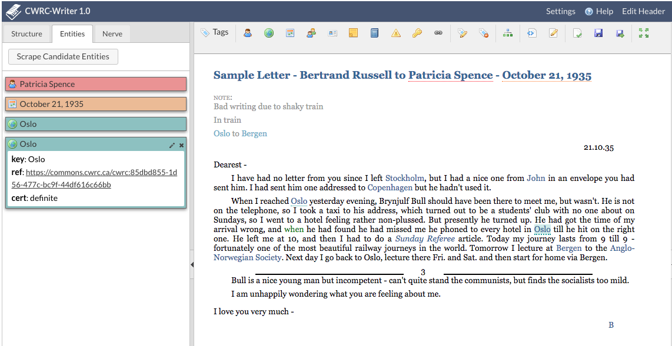Screen dimensions: 672x346
Task: Click the CWRC-Writer logo icon
Action: coord(13,11)
